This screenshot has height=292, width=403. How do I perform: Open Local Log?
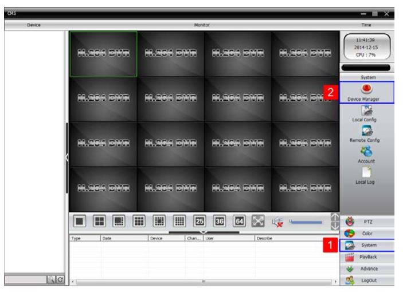coord(365,176)
